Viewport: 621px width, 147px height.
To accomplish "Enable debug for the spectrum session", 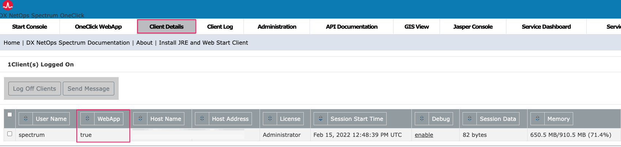I will coord(424,135).
